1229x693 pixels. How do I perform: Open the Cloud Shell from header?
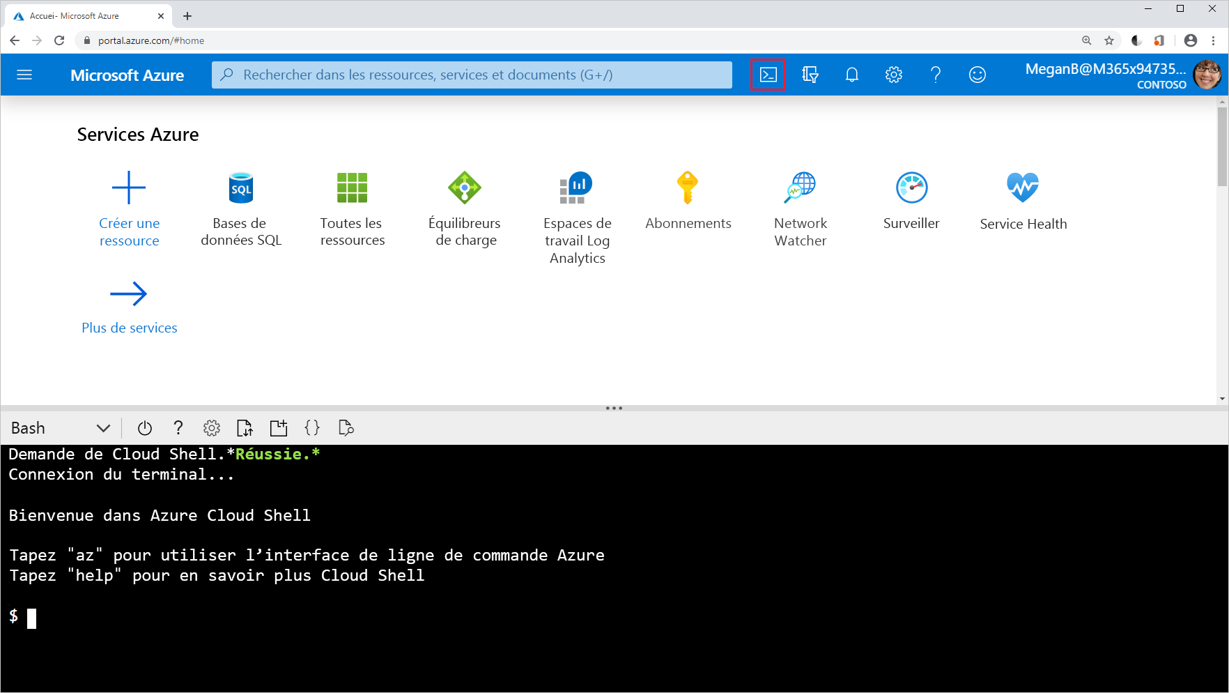[768, 75]
